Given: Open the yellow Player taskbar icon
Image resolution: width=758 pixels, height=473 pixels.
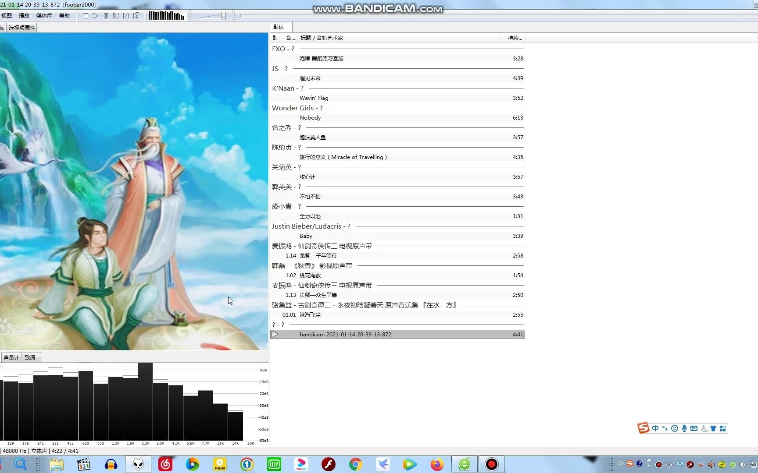Looking at the screenshot, I should 220,464.
